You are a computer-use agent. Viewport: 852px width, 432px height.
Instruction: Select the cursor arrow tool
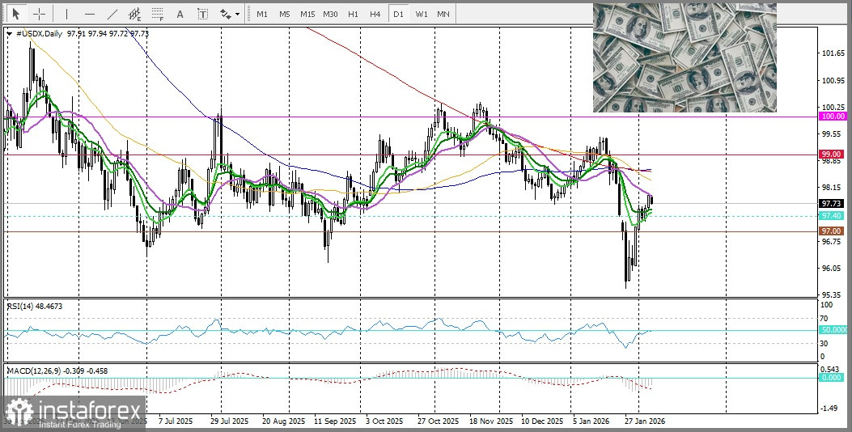pyautogui.click(x=15, y=14)
